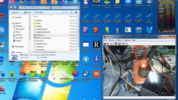Launch Polar Sat desktop icon
Image resolution: width=178 pixels, height=100 pixels.
pyautogui.click(x=86, y=31)
